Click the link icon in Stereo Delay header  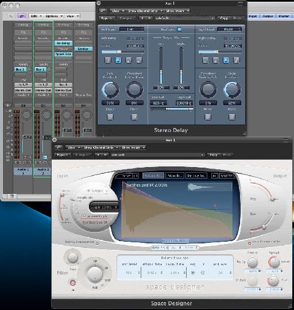103,11
